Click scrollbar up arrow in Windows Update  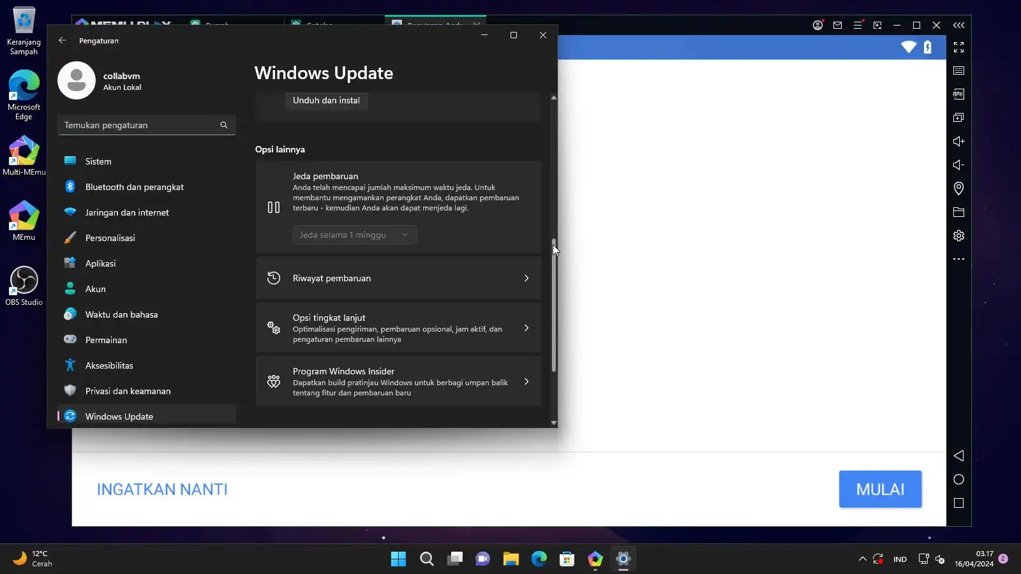click(x=554, y=98)
